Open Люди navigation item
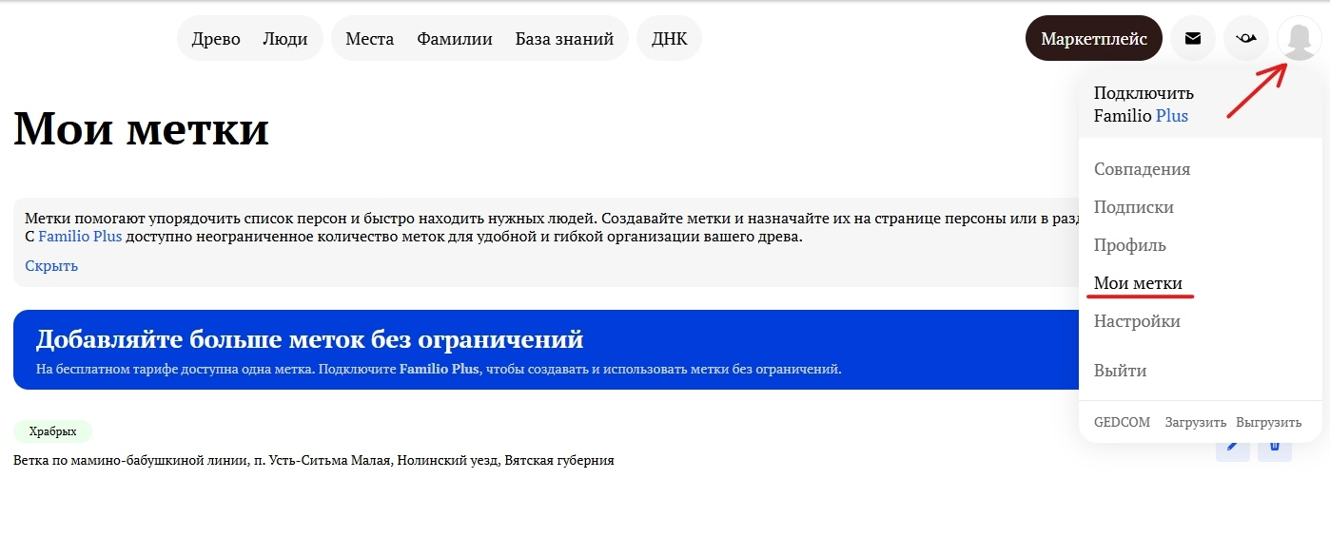 click(285, 39)
